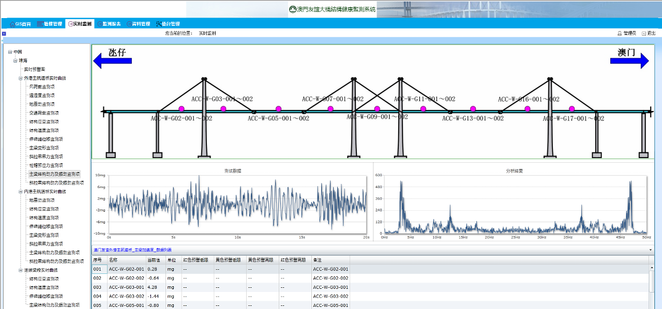
Task: Click the right-pointing blue arrow toward 澳门
Action: tap(629, 61)
